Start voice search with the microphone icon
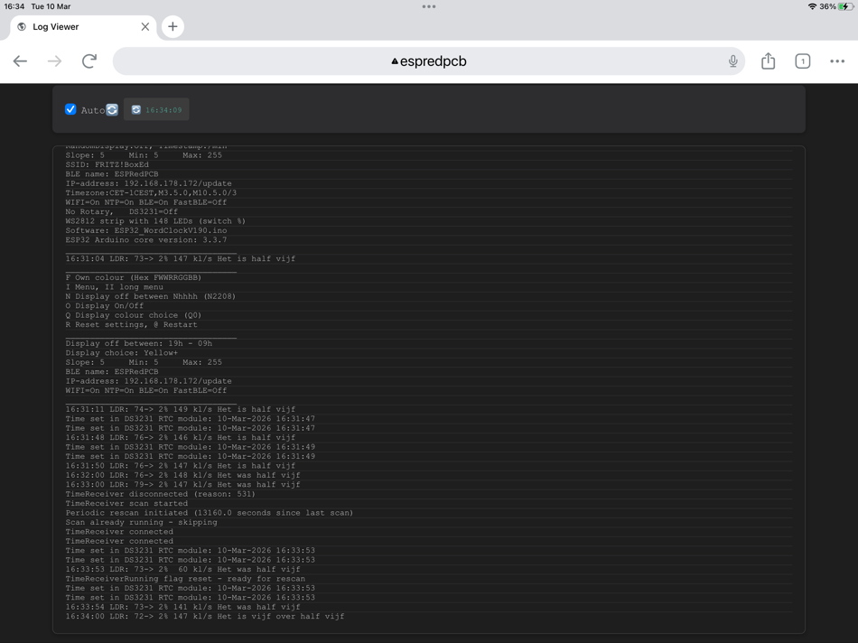 732,61
